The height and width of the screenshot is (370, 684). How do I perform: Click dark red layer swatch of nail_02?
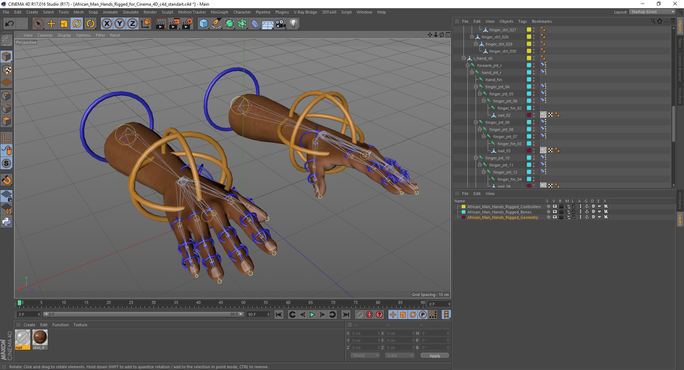pyautogui.click(x=529, y=115)
